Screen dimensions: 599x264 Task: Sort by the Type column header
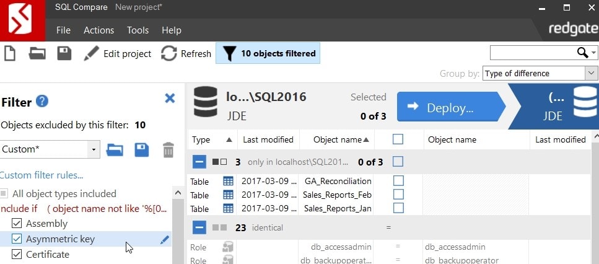(x=212, y=139)
